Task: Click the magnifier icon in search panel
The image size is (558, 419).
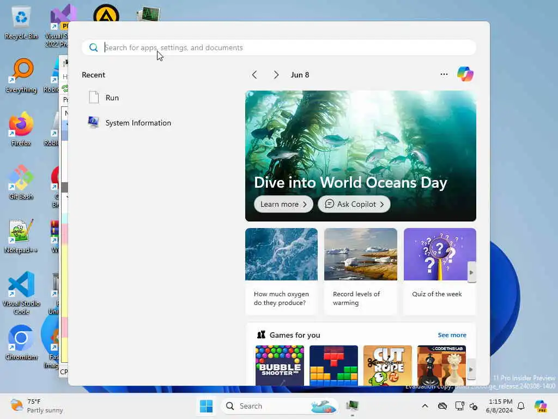Action: (x=94, y=47)
